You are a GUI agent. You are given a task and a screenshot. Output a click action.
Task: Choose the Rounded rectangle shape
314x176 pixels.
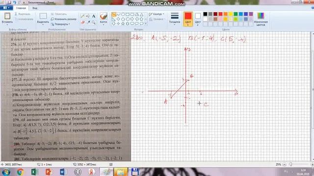tap(132, 15)
